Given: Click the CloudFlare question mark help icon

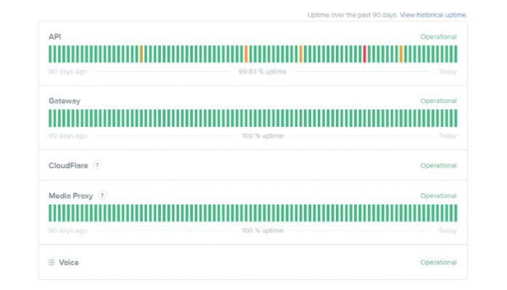Looking at the screenshot, I should (97, 165).
